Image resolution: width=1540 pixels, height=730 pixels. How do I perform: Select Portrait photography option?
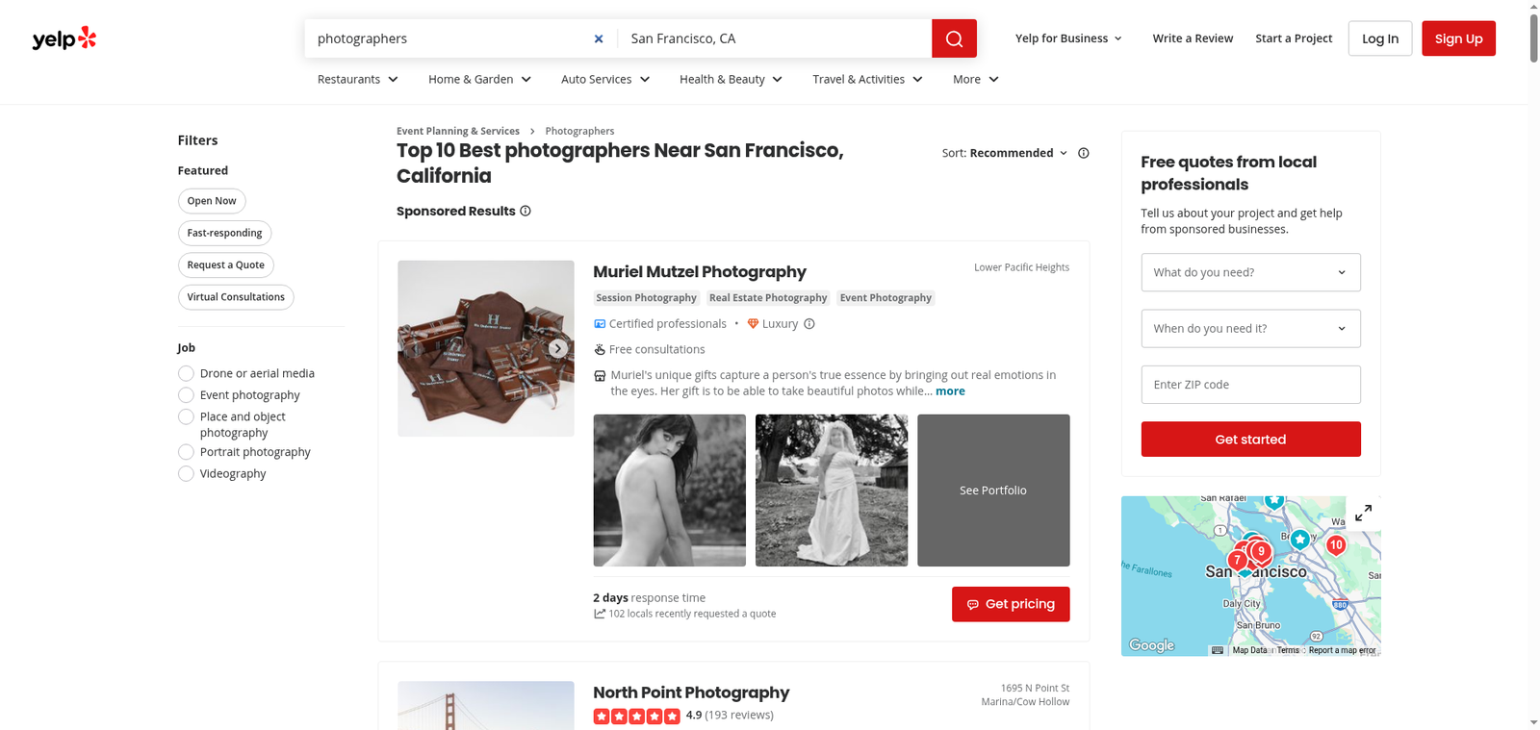coord(186,452)
